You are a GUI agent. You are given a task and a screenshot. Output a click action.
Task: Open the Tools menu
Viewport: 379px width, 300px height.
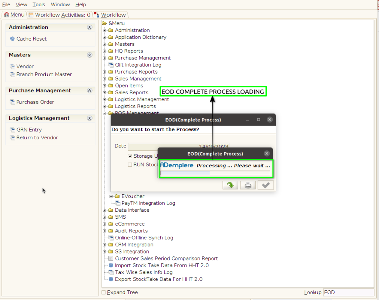[x=38, y=4]
